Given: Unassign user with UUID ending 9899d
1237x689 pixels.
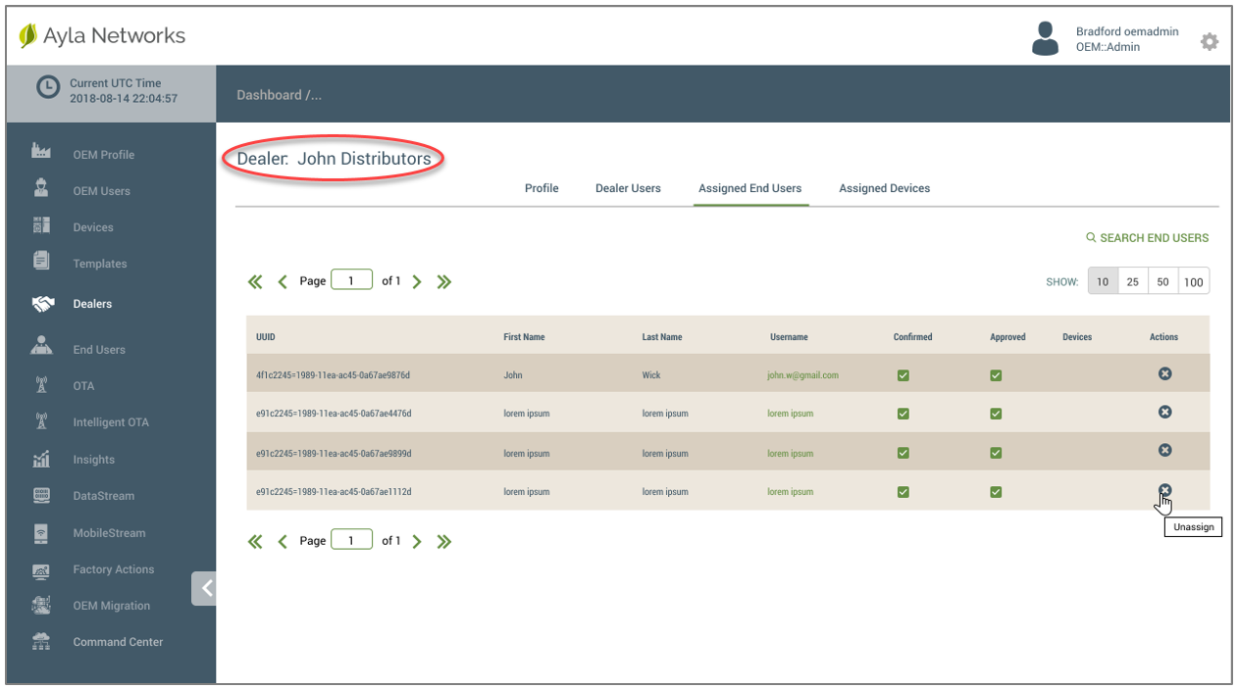Looking at the screenshot, I should click(x=1164, y=450).
